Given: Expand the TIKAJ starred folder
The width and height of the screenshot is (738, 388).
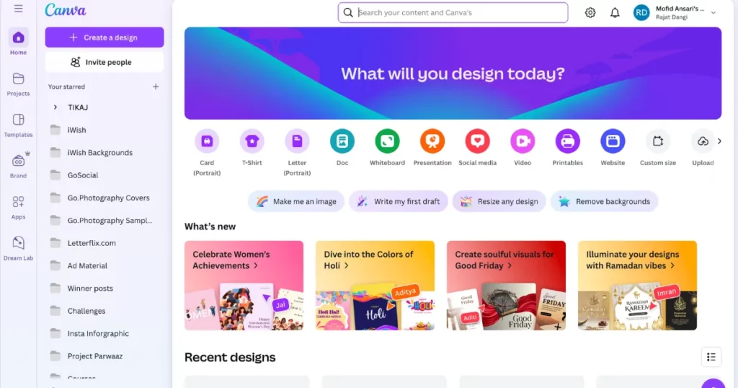Looking at the screenshot, I should [x=55, y=107].
